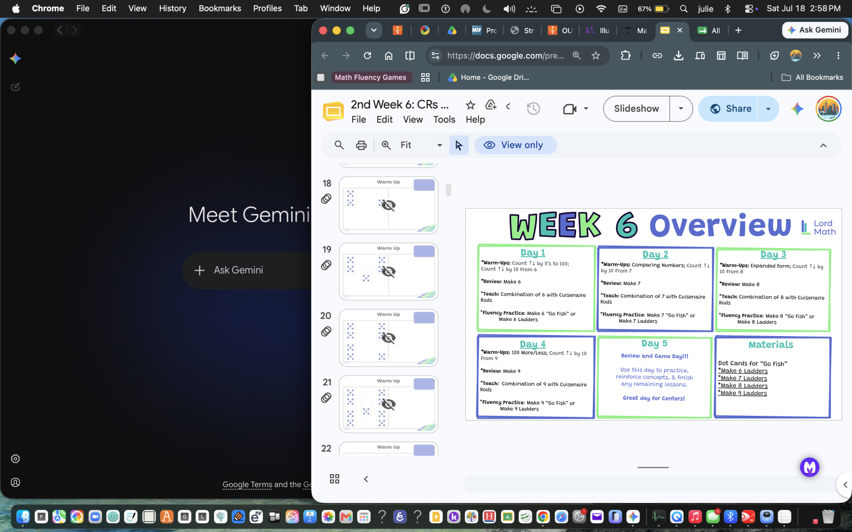Click the search magnifier in Slides toolbar
Image resolution: width=852 pixels, height=532 pixels.
(x=339, y=145)
